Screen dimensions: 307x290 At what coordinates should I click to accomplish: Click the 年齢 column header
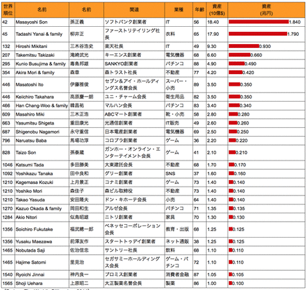[x=200, y=10]
